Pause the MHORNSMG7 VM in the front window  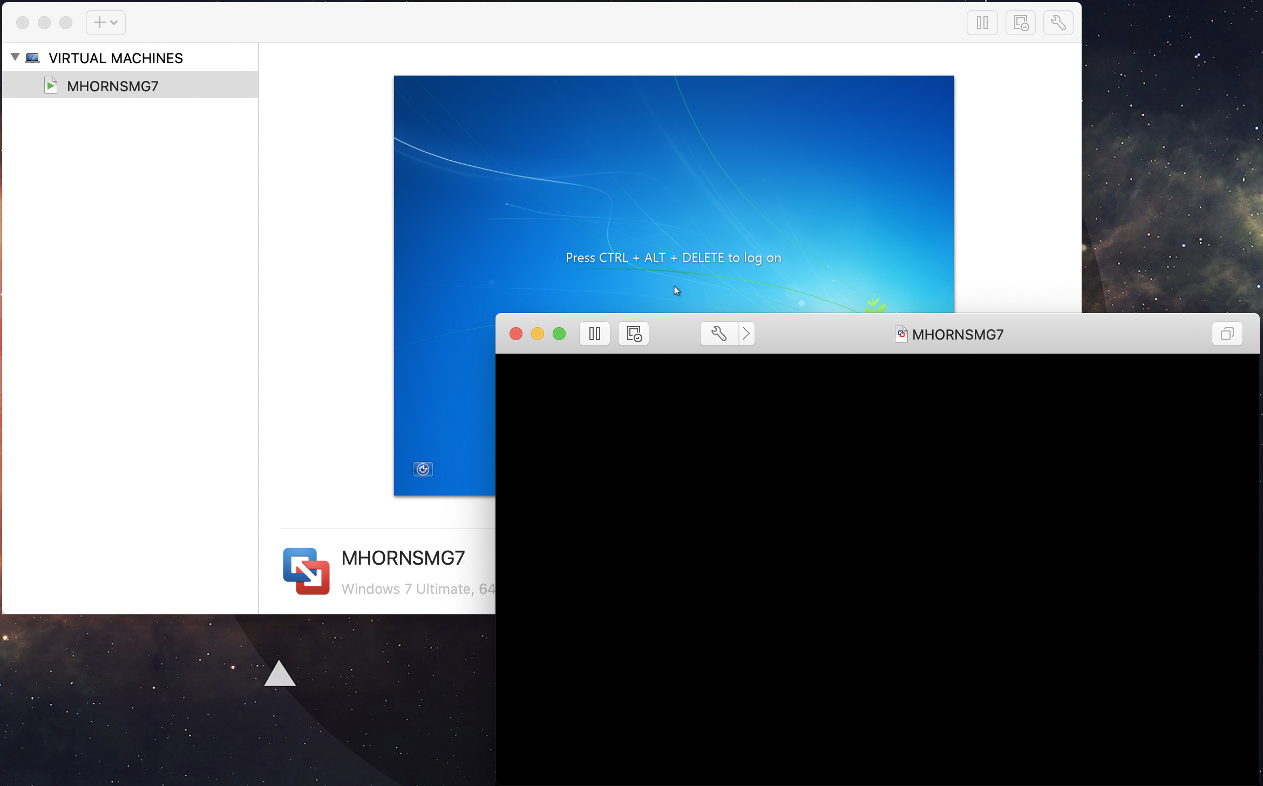click(x=594, y=334)
